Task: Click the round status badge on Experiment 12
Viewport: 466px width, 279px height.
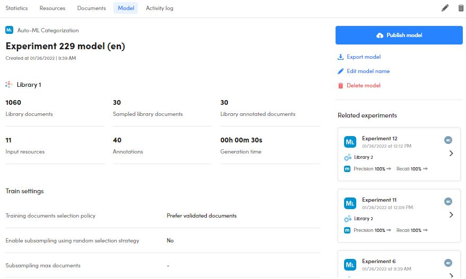Action: [448, 140]
